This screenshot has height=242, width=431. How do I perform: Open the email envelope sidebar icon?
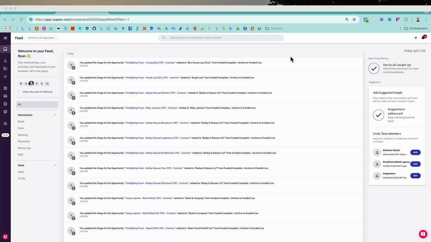5,96
